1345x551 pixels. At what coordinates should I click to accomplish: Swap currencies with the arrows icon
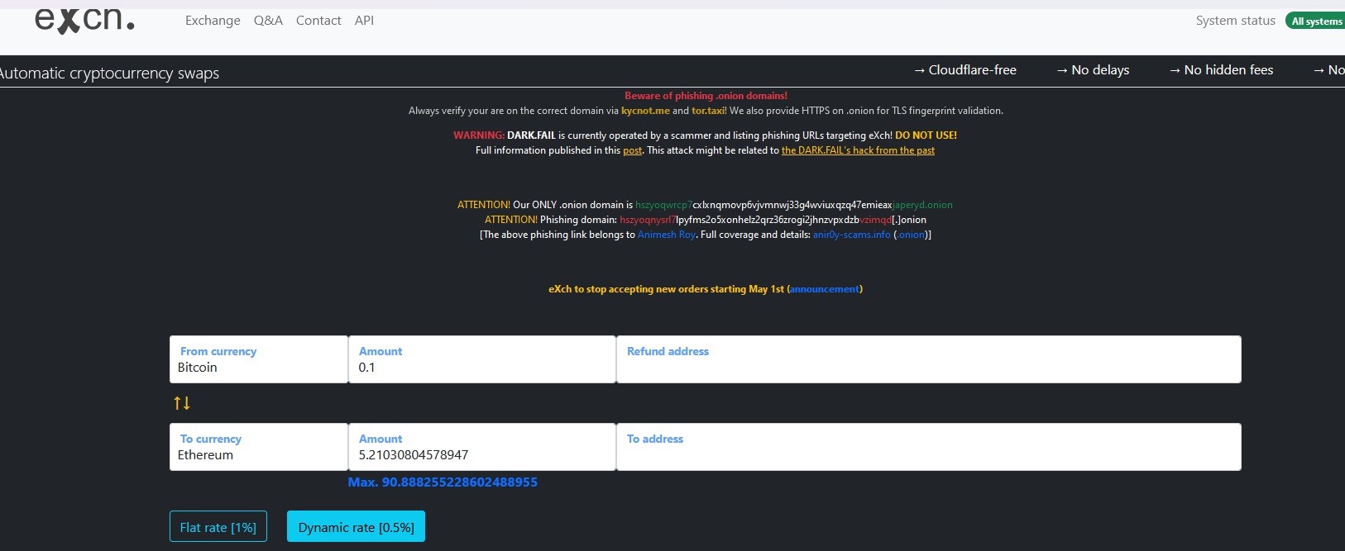[x=182, y=403]
